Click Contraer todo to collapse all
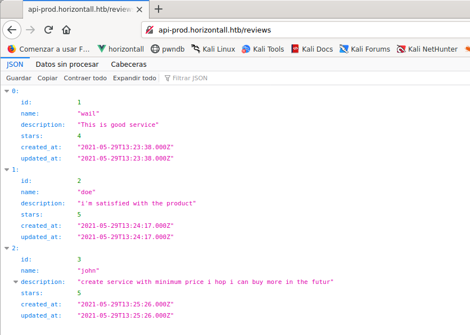The width and height of the screenshot is (470, 335). 85,78
